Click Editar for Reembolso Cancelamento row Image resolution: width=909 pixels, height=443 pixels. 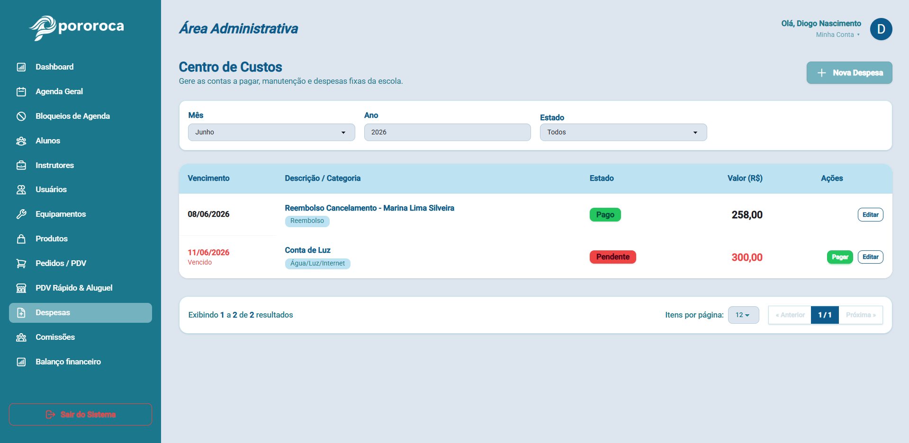click(870, 215)
